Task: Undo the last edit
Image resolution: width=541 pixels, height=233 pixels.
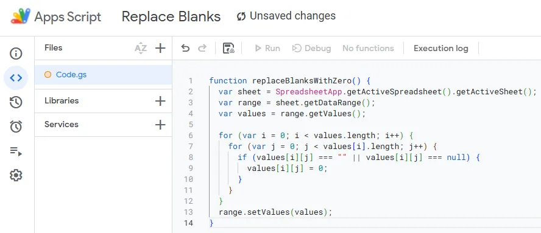Action: pyautogui.click(x=185, y=48)
